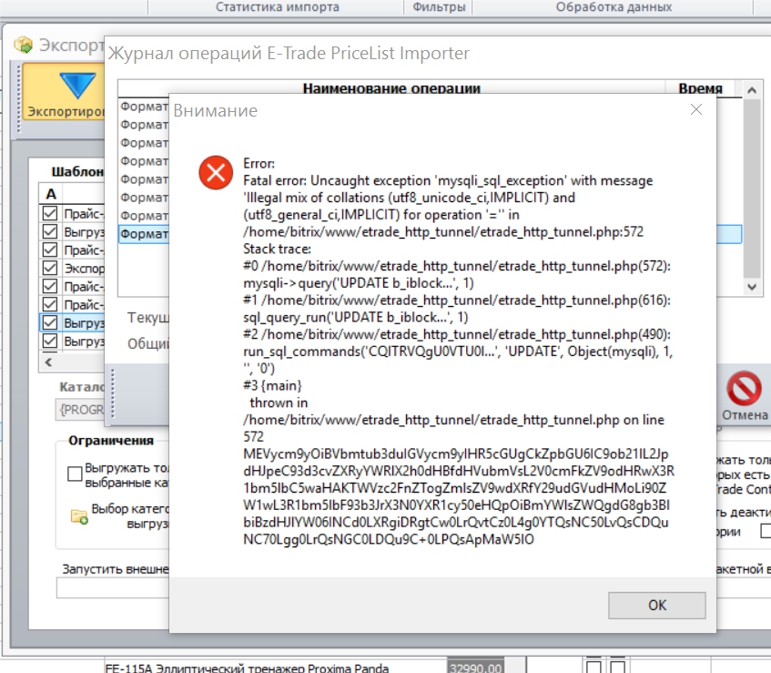Switch to the Обработка данных tab
The image size is (771, 673).
click(x=614, y=7)
